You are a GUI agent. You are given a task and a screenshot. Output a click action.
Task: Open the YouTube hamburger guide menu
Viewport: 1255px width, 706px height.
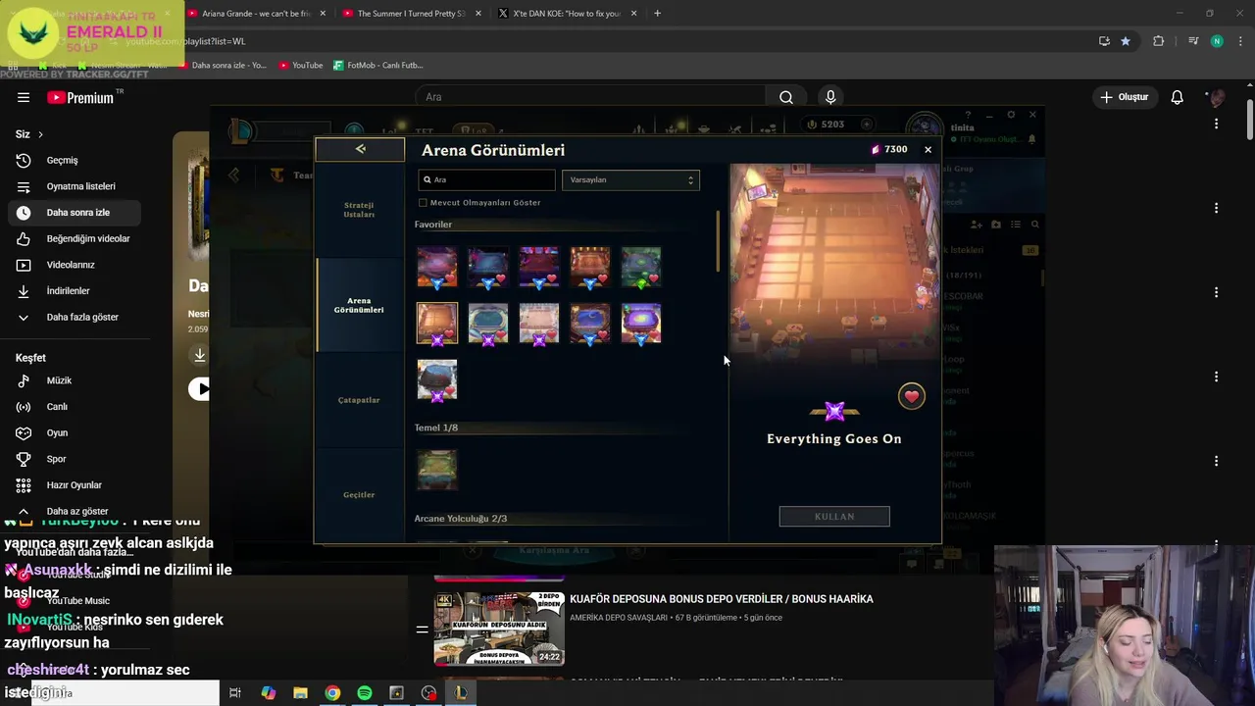coord(24,97)
